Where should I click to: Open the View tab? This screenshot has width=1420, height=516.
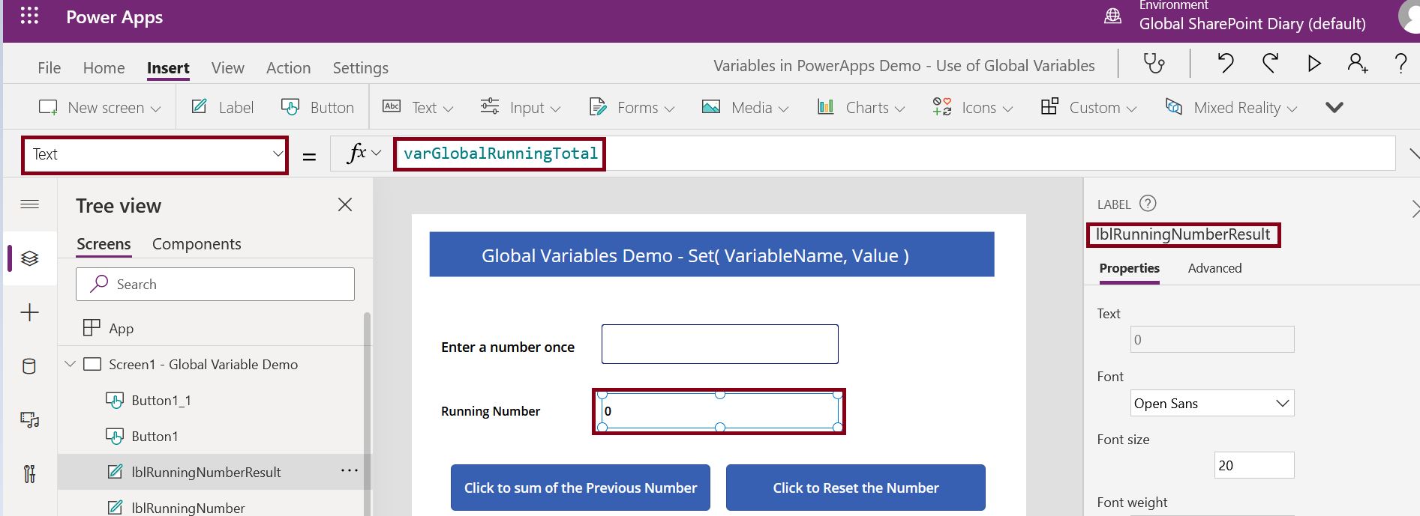pyautogui.click(x=228, y=67)
